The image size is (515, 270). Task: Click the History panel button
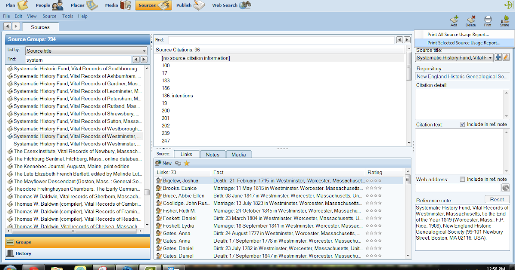click(78, 253)
